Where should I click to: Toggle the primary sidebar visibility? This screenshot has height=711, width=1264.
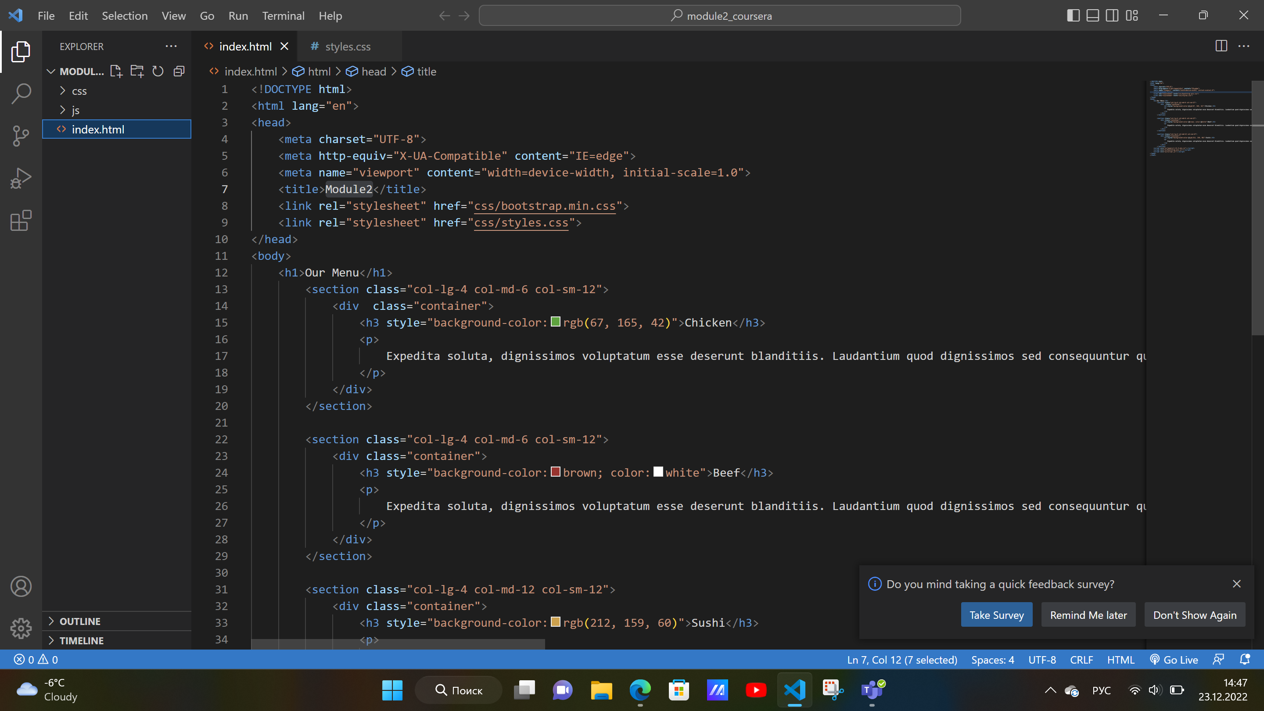[1073, 15]
